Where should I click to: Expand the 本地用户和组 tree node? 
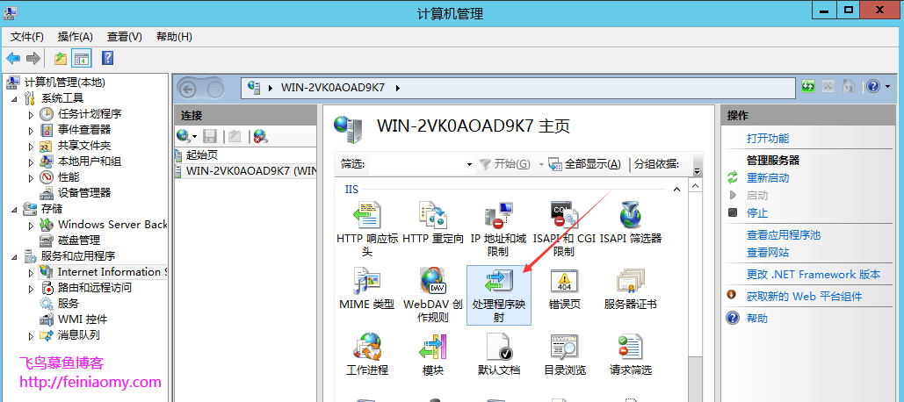click(31, 162)
